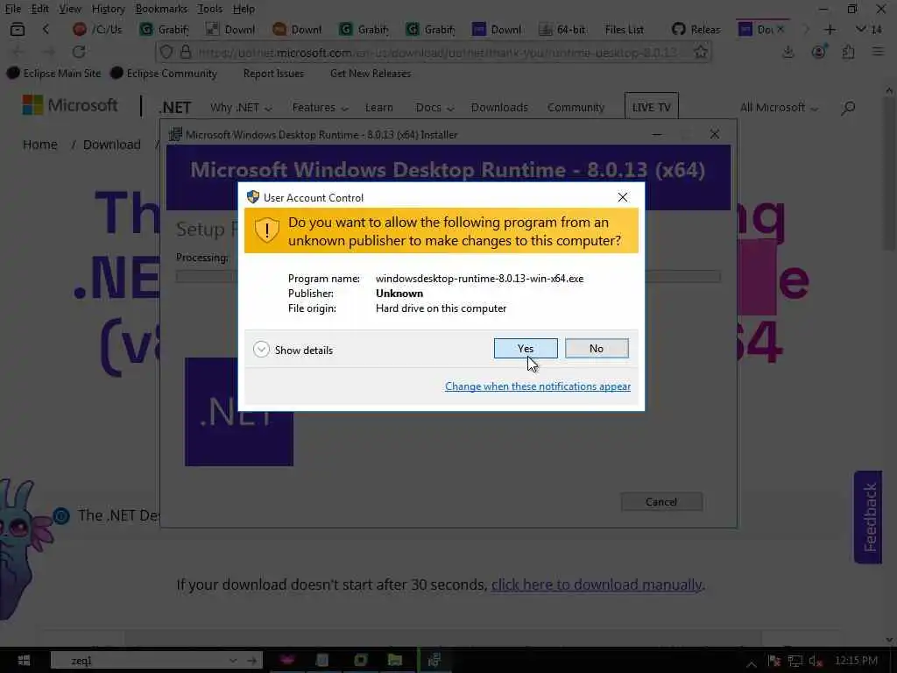Click the site search magnifier icon
Screen dimensions: 897x673
[x=848, y=107]
